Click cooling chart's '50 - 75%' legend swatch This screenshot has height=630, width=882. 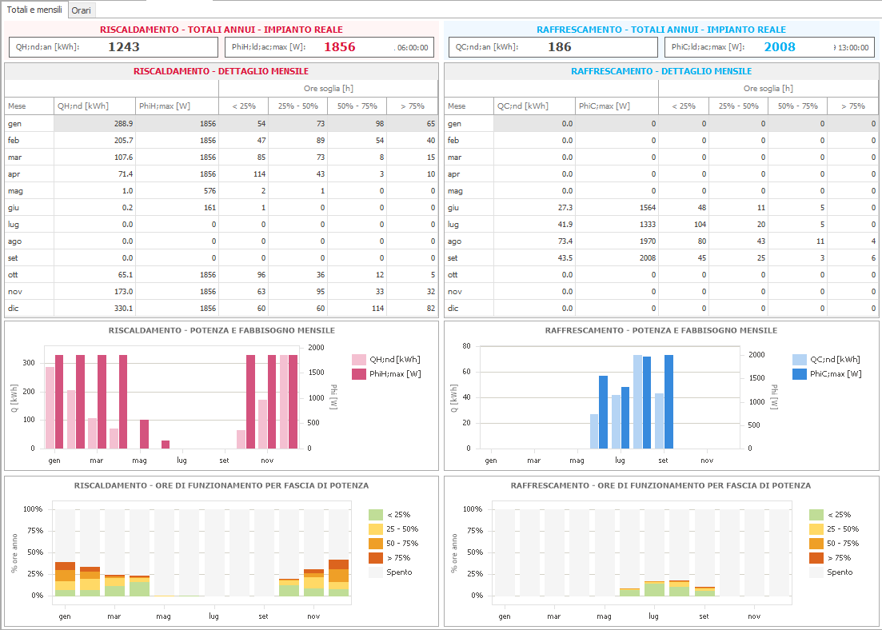(x=816, y=544)
